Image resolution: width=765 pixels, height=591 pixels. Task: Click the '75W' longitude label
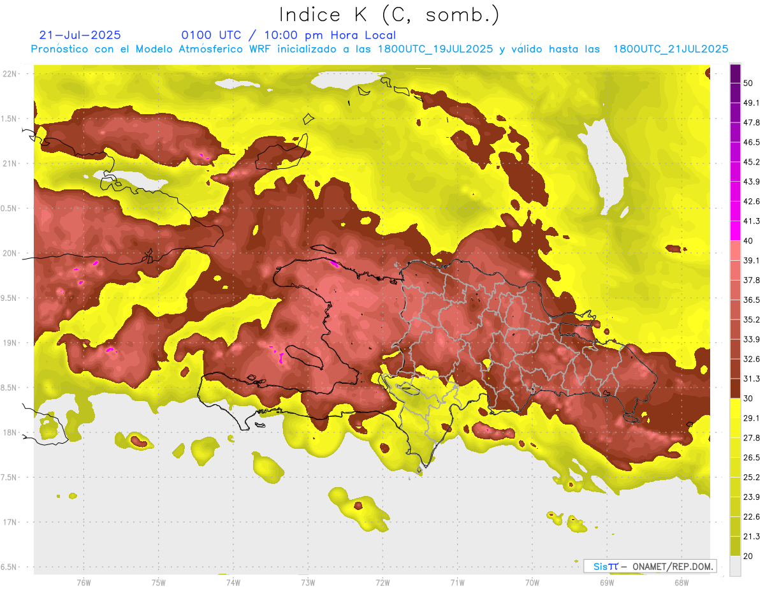[x=159, y=583]
